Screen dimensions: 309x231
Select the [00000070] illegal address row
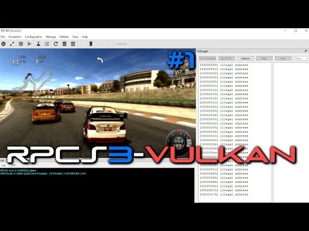(x=224, y=191)
